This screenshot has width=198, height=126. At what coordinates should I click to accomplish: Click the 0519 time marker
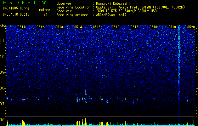tap(172, 27)
